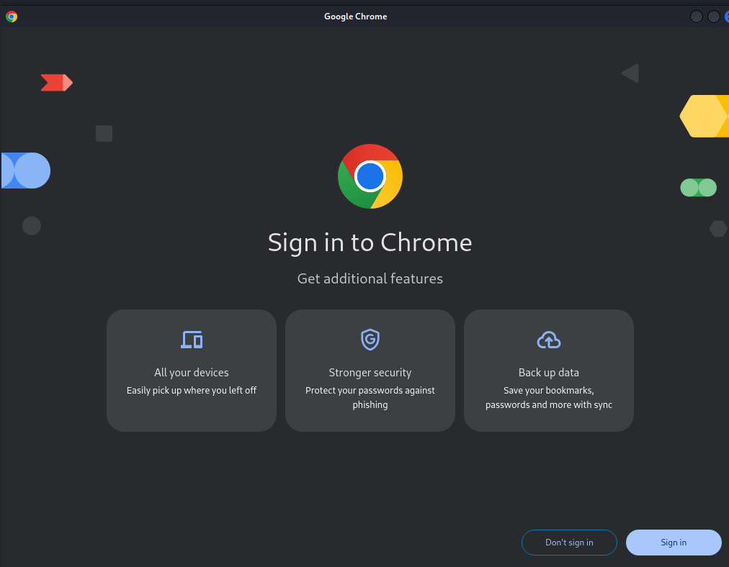This screenshot has height=567, width=729.
Task: Choose Don't sign in
Action: (x=569, y=543)
